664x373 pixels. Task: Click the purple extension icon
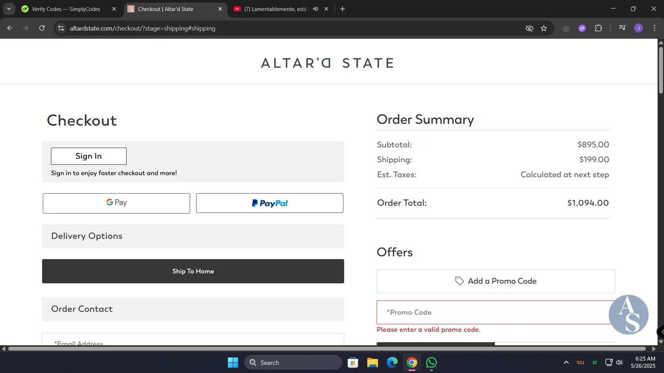(x=582, y=28)
